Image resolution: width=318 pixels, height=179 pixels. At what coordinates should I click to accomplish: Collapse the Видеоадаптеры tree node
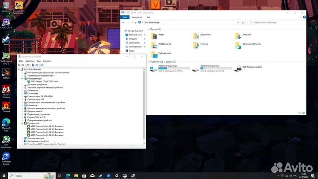[23, 79]
